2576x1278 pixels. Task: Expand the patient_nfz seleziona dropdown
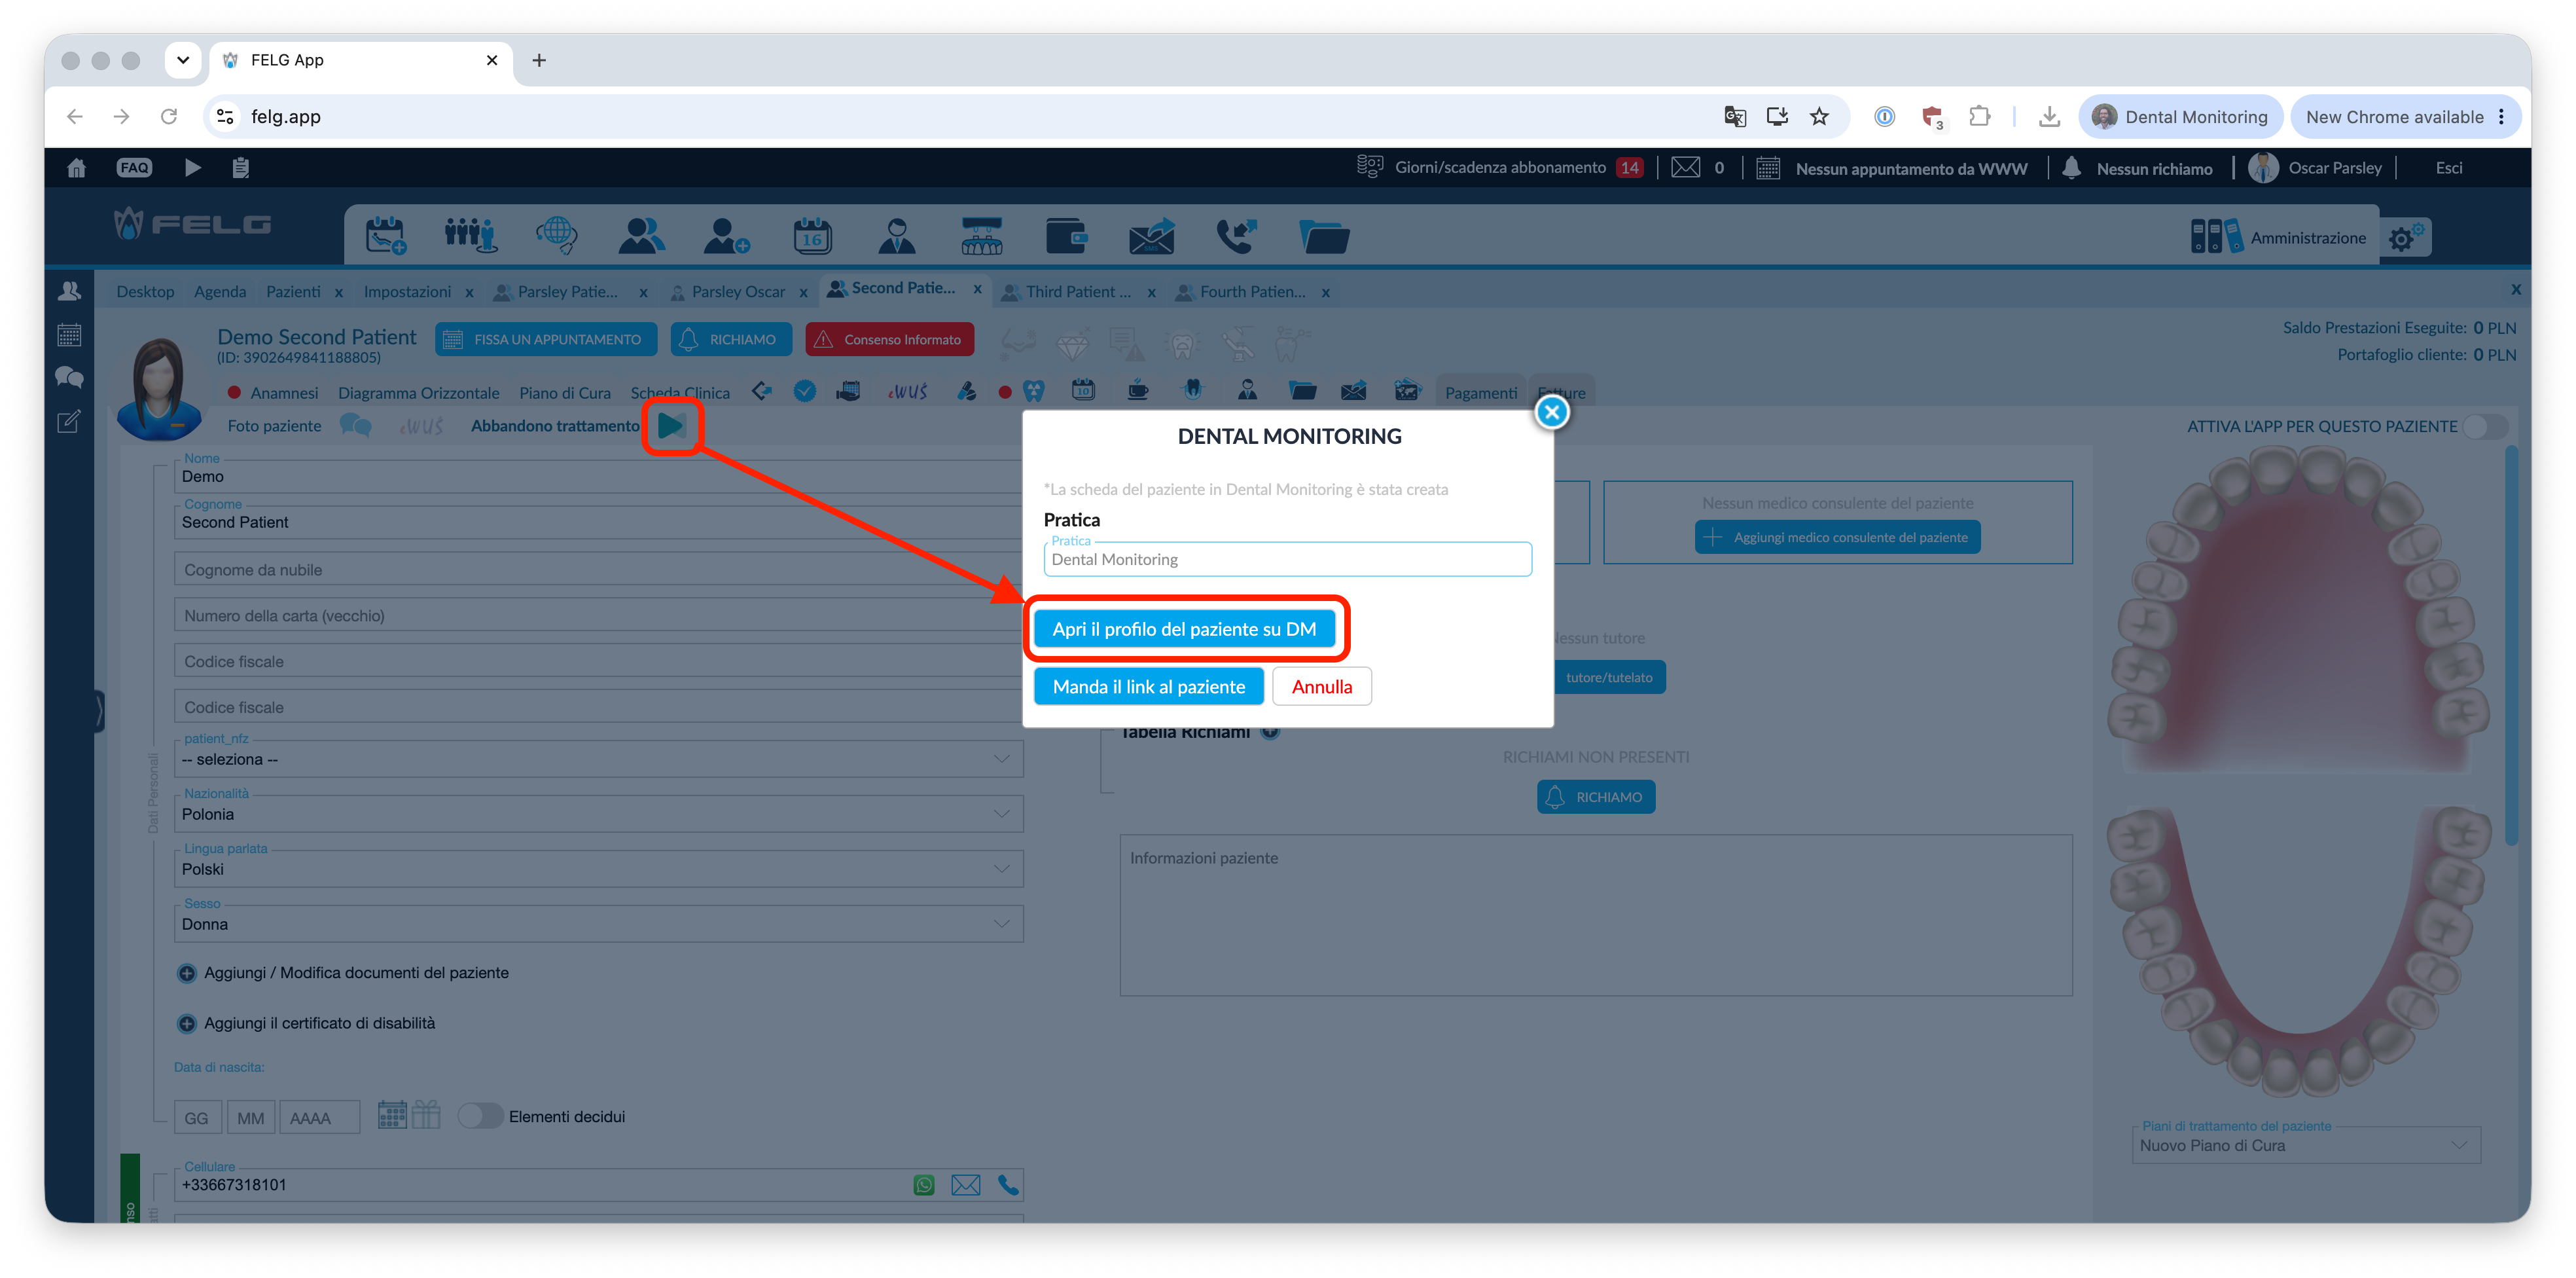click(x=598, y=759)
